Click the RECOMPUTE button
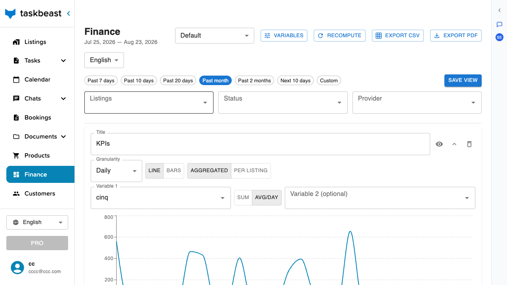 (x=340, y=36)
